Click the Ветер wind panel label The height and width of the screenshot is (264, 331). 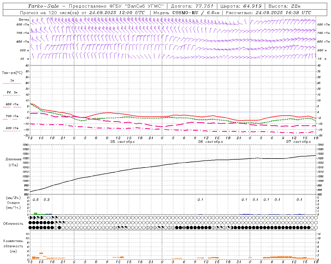coord(24,20)
